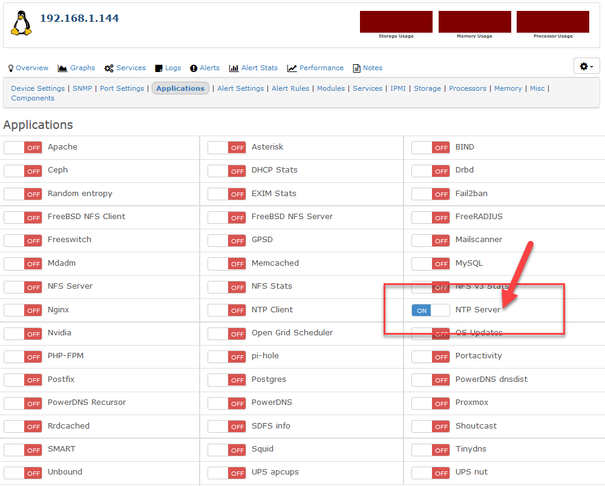Image resolution: width=605 pixels, height=486 pixels.
Task: Click the Linux penguin device icon
Action: tap(21, 24)
